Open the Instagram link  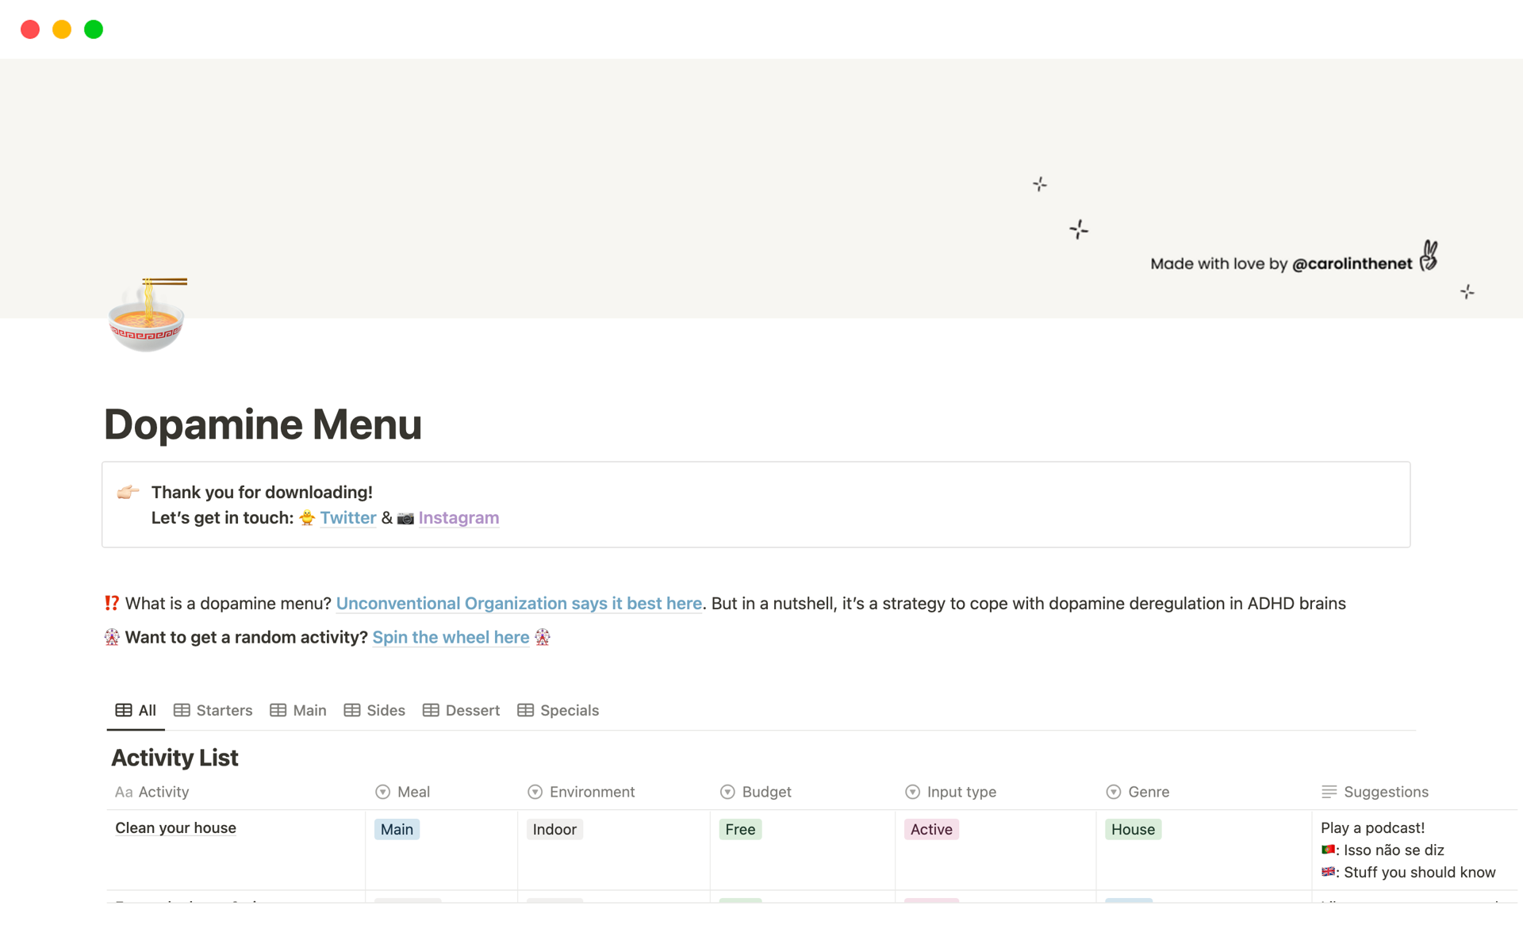coord(458,518)
